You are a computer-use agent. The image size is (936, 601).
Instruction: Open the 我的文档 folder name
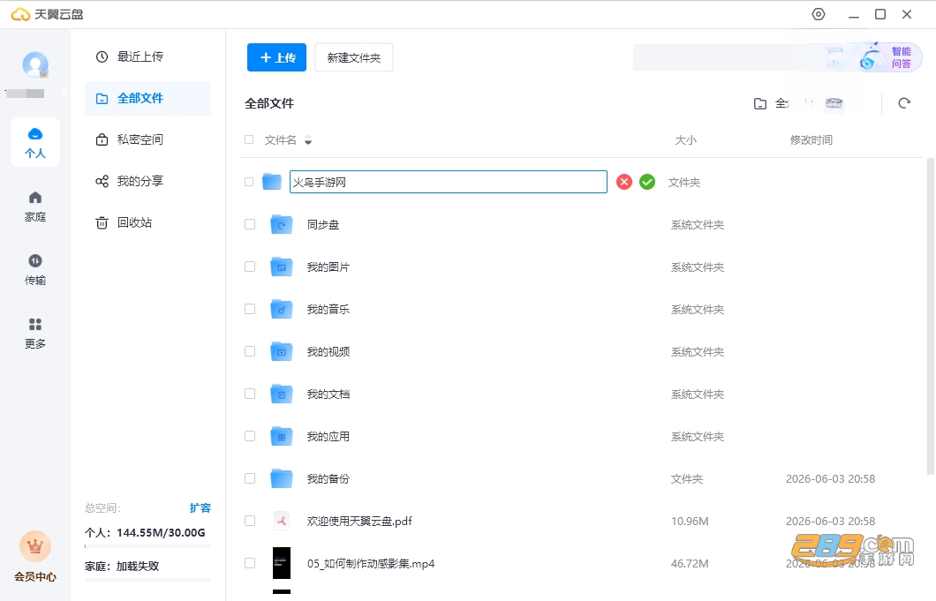[328, 394]
